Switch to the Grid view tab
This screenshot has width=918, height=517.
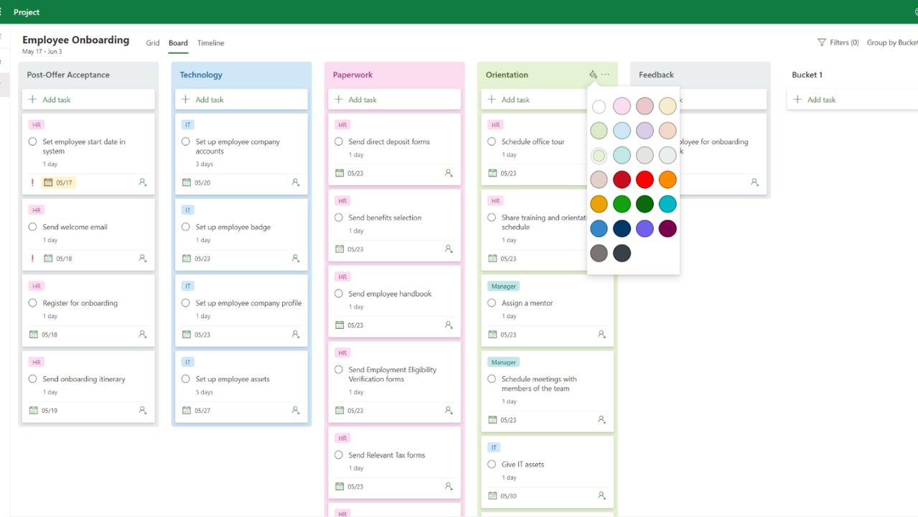(x=153, y=43)
